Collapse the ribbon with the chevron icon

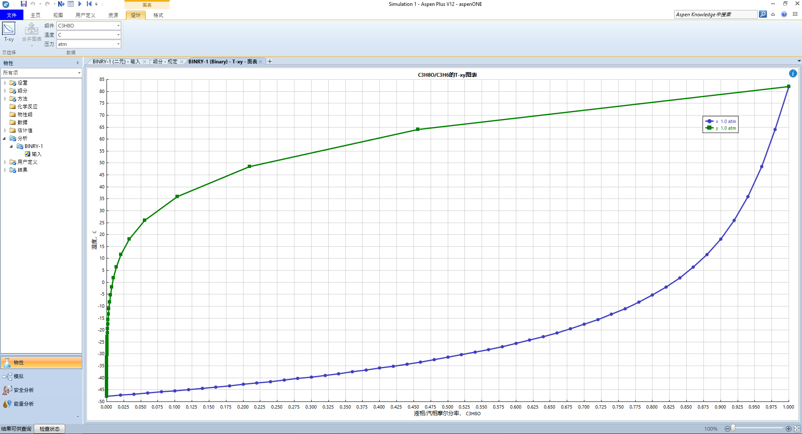click(x=773, y=14)
